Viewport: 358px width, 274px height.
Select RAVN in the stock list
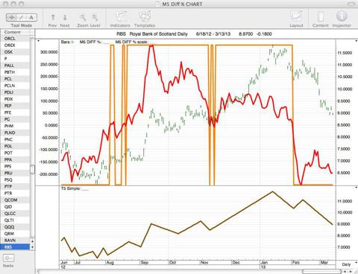click(x=15, y=240)
